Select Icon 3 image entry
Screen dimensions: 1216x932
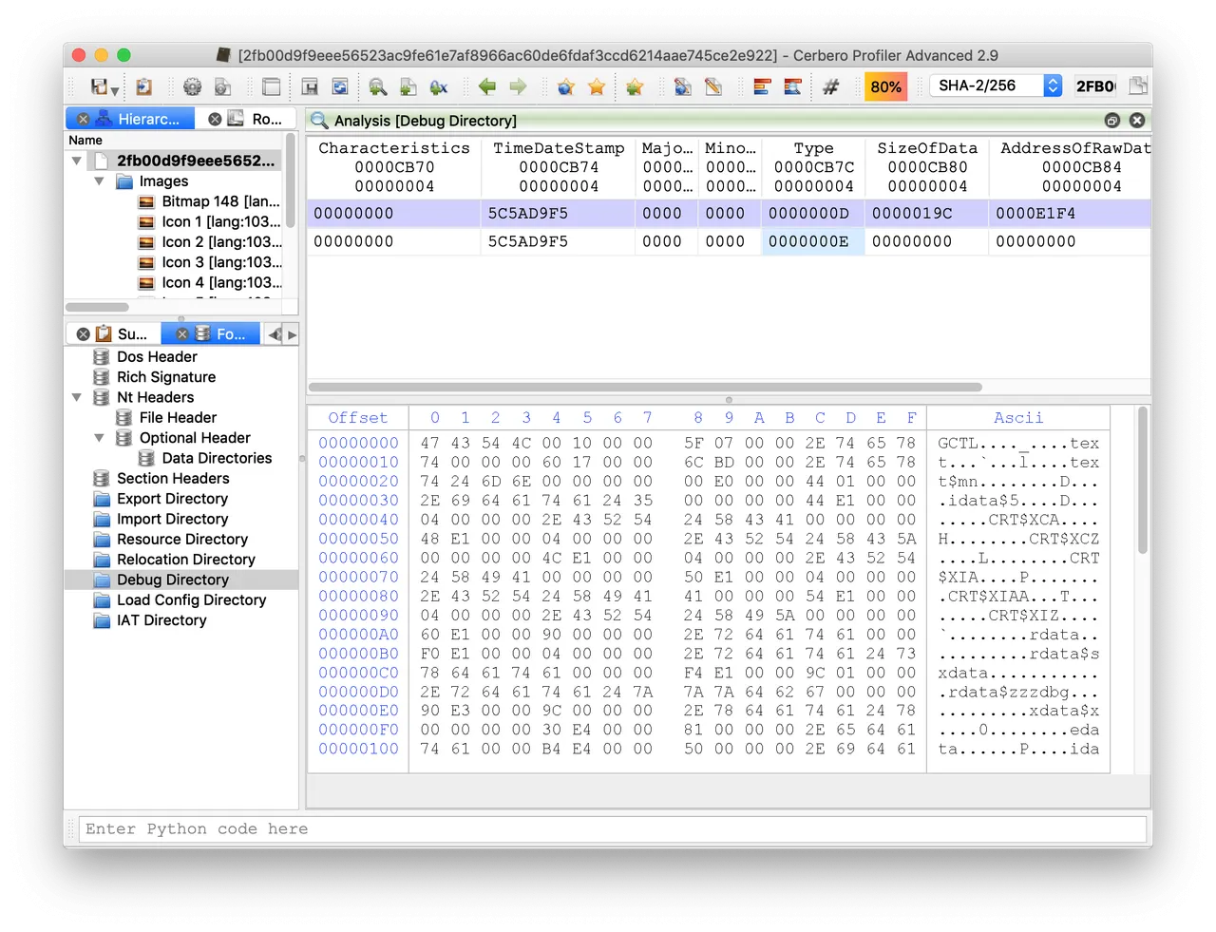pyautogui.click(x=210, y=262)
